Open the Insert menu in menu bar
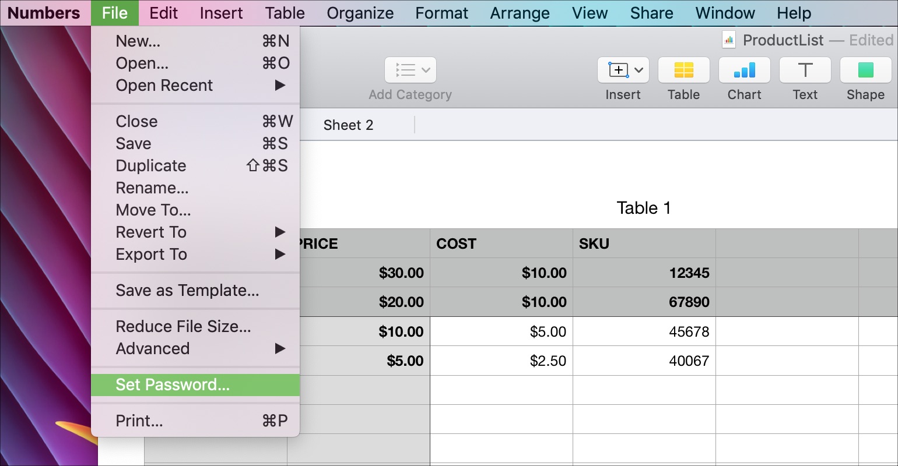The image size is (898, 466). click(222, 13)
